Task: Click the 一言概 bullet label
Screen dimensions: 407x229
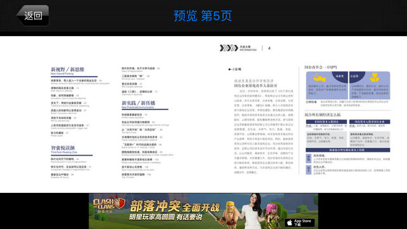Action: pyautogui.click(x=235, y=69)
